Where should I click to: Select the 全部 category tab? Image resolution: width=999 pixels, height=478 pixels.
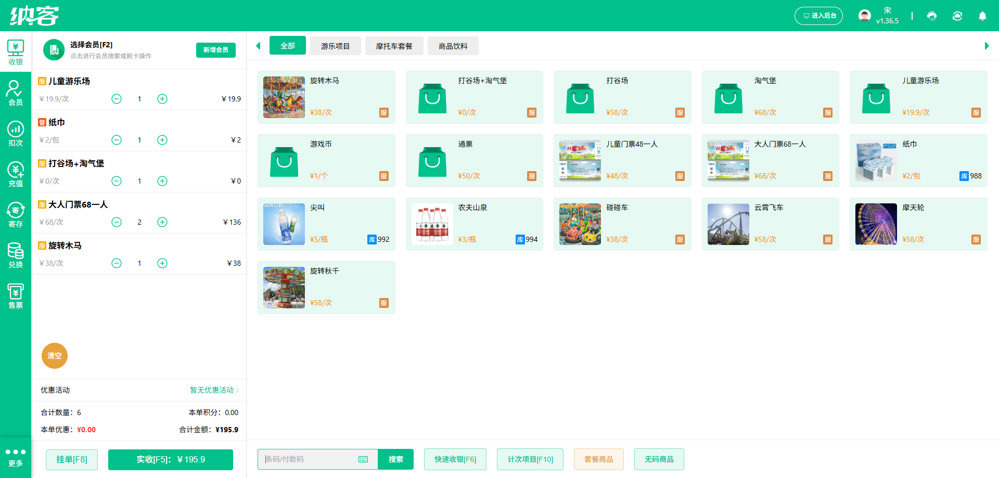click(287, 46)
